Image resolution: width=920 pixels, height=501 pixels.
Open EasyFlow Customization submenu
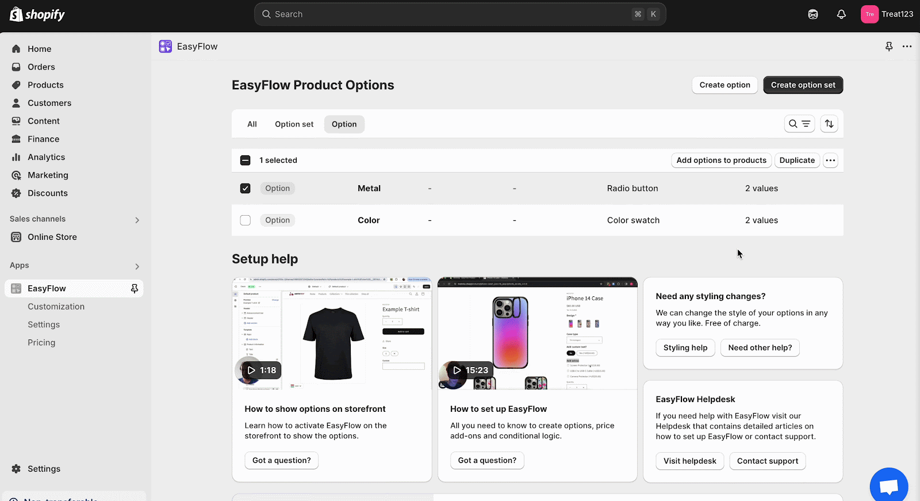56,307
